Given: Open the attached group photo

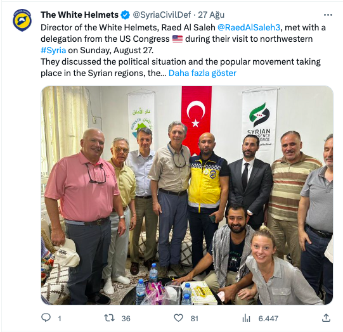Looking at the screenshot, I should (187, 195).
